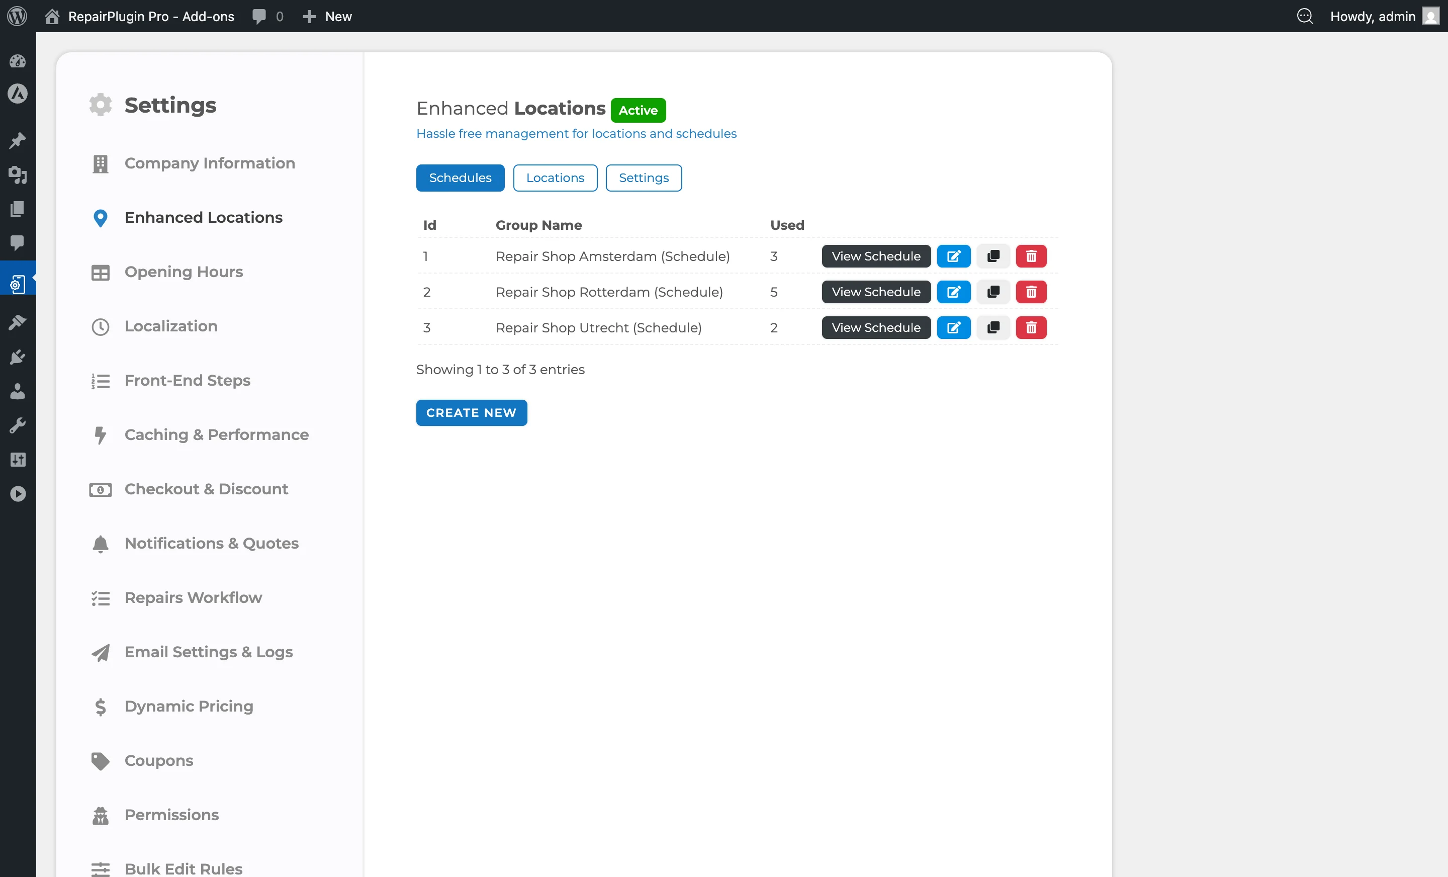Viewport: 1448px width, 877px height.
Task: Select the RepairPlugin phone icon in sidebar
Action: [x=18, y=284]
